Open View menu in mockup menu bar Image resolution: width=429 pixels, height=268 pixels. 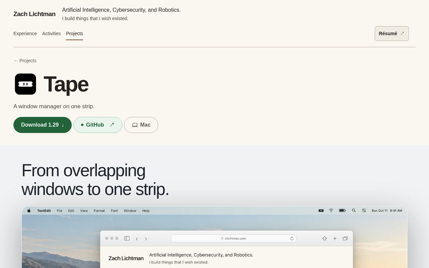coord(84,211)
